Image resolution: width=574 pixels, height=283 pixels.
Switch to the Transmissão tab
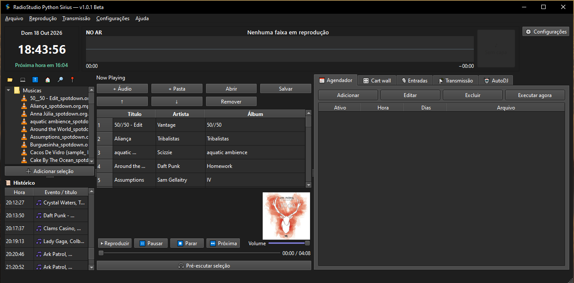tap(455, 80)
